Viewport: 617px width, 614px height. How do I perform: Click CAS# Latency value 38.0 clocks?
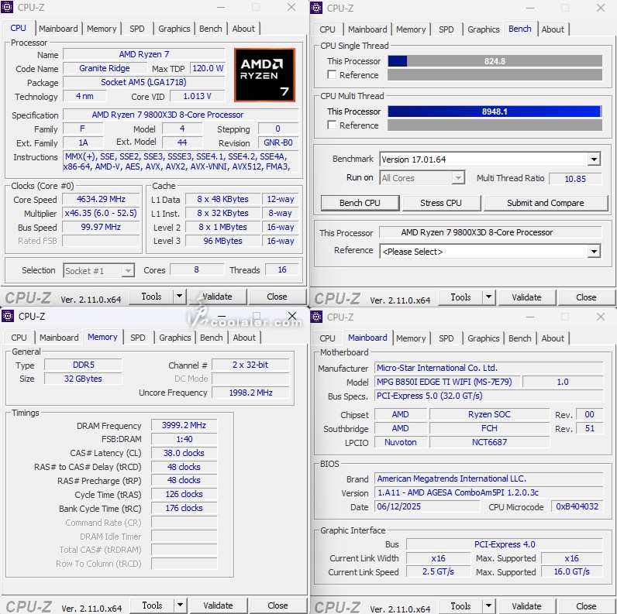click(184, 453)
